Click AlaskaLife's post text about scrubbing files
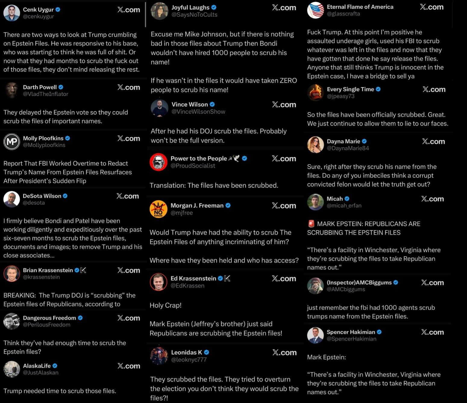 tap(60, 391)
